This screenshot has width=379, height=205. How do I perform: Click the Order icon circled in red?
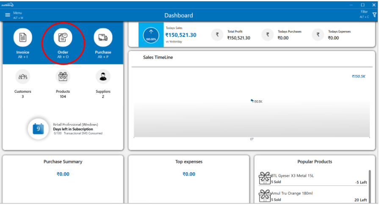(63, 38)
